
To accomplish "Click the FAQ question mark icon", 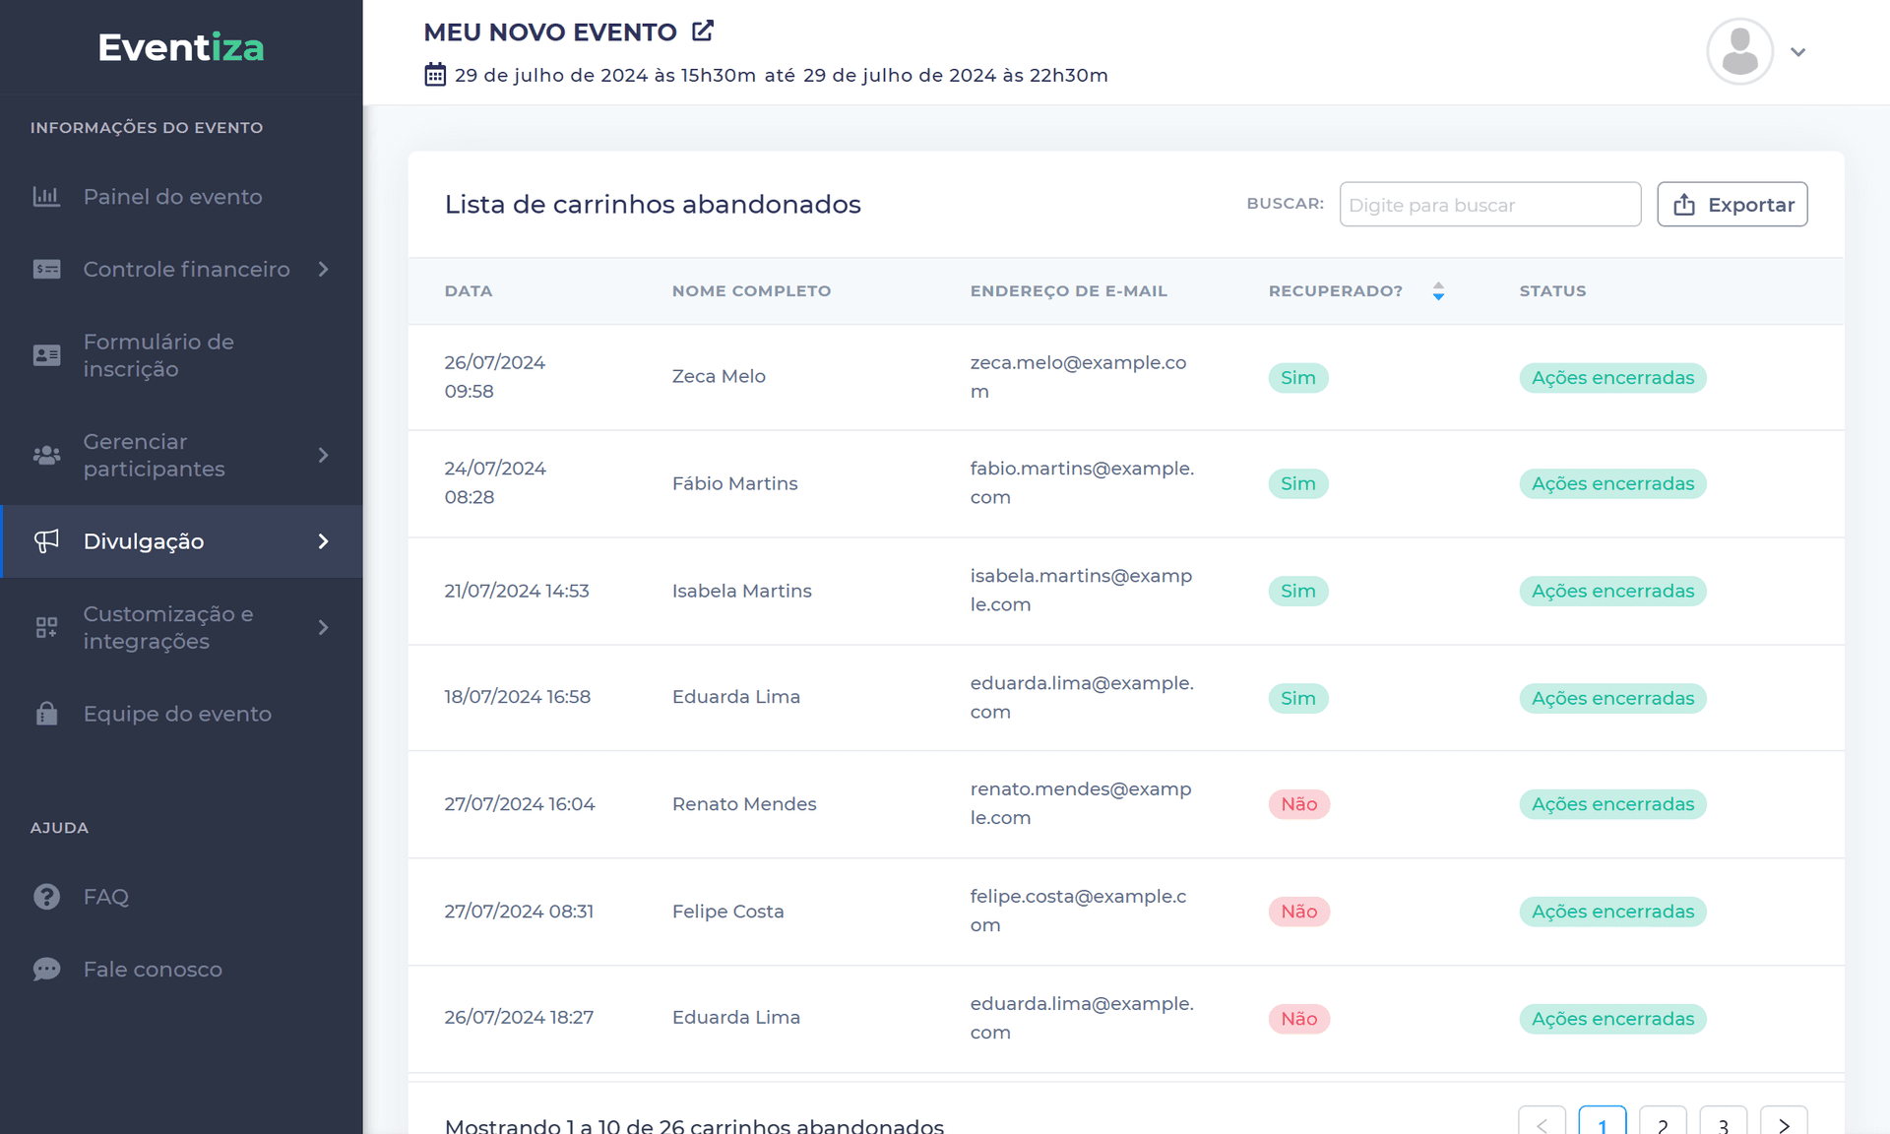I will 46,897.
